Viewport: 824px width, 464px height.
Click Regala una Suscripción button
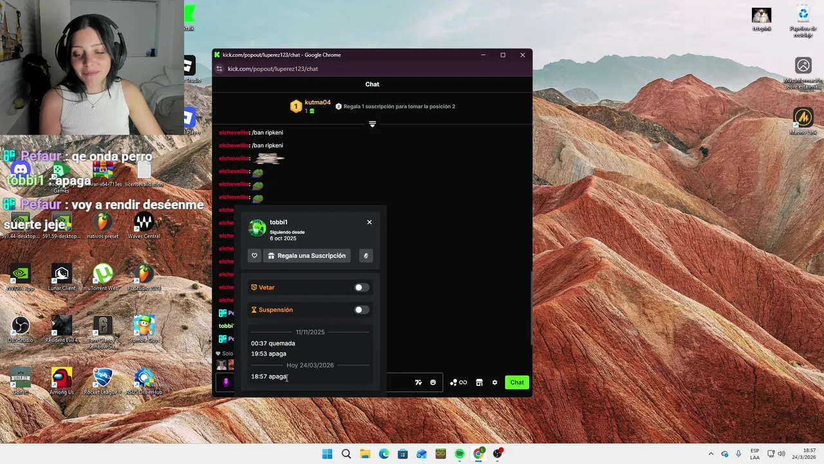307,256
